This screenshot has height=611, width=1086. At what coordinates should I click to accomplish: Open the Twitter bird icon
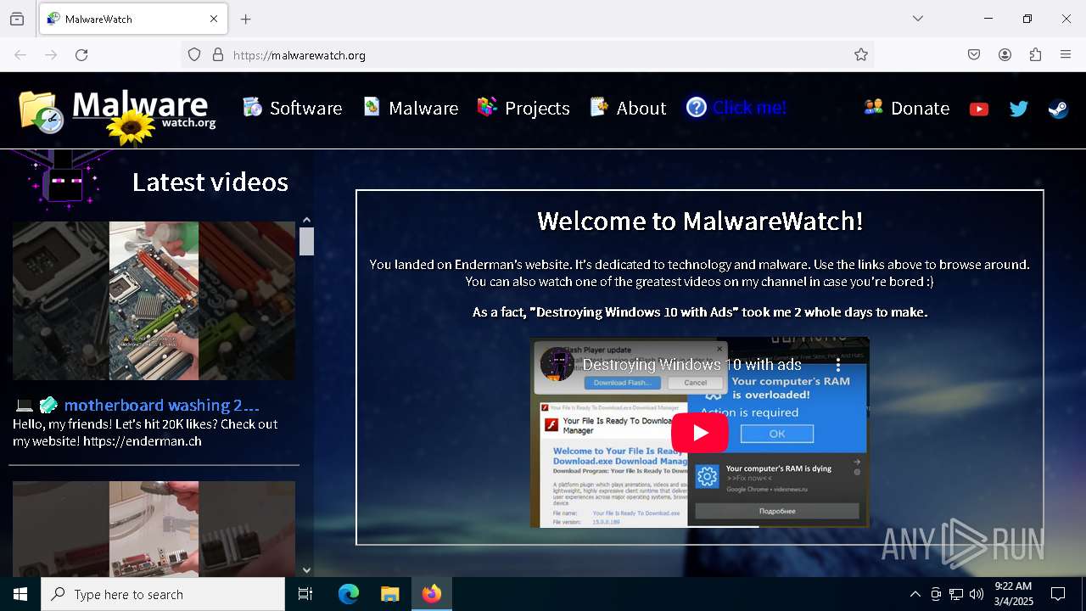[x=1018, y=109]
